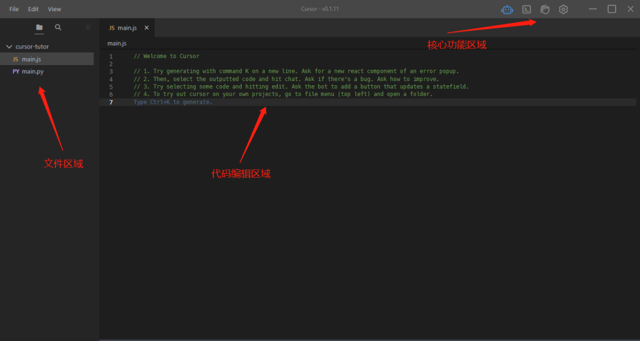Viewport: 640px width, 341px height.
Task: Open the File menu
Action: (14, 9)
